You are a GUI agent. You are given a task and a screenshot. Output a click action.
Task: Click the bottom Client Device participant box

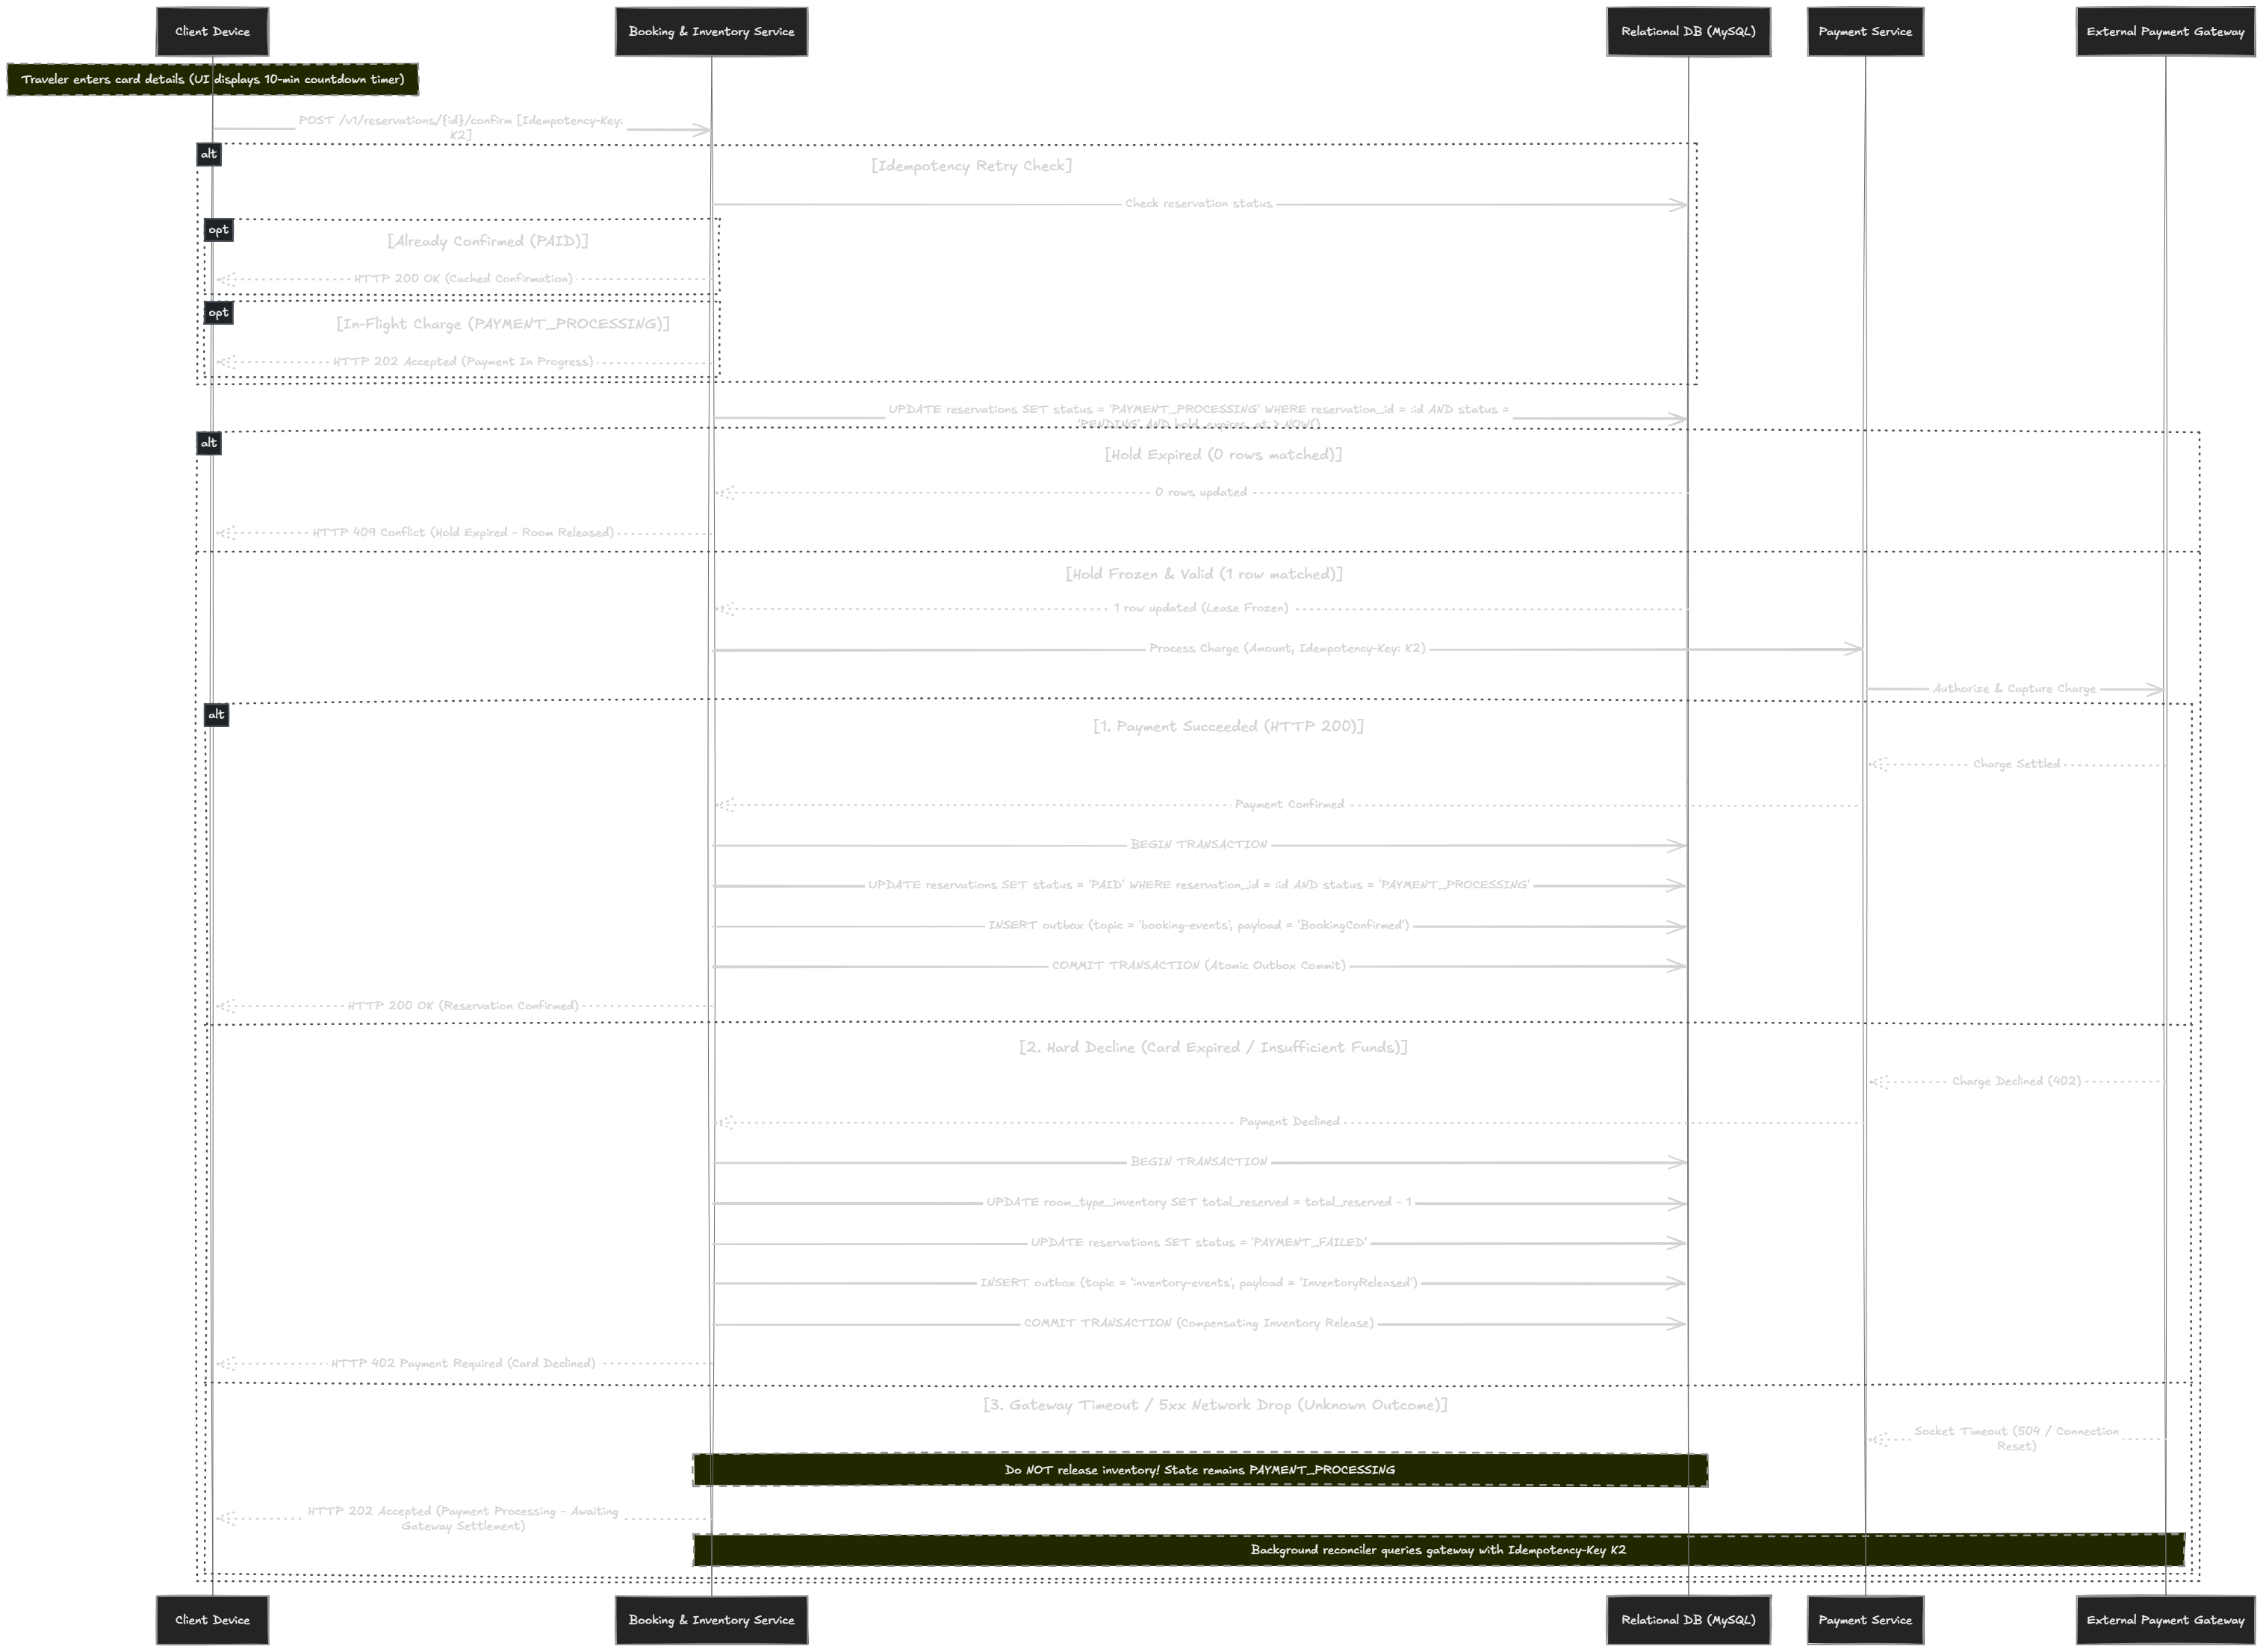pyautogui.click(x=212, y=1620)
